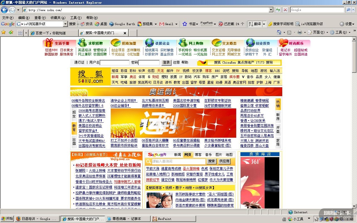Screen dimensions: 357x223
Task: Click the 注册 register link
Action: tap(176, 62)
